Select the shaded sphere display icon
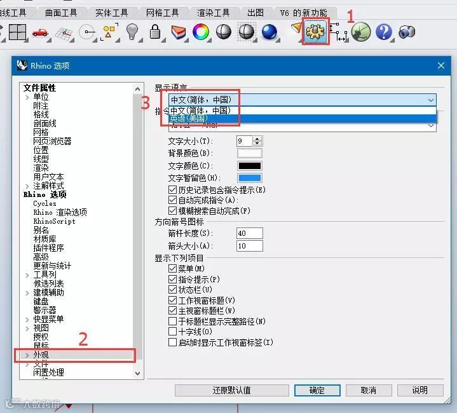Image resolution: width=457 pixels, height=413 pixels. tap(224, 32)
